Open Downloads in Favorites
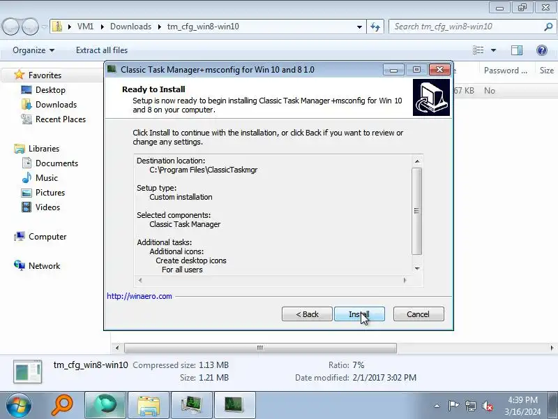 56,104
